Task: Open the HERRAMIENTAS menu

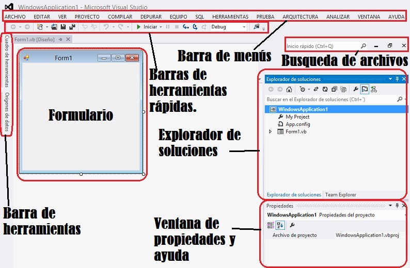Action: pyautogui.click(x=230, y=16)
